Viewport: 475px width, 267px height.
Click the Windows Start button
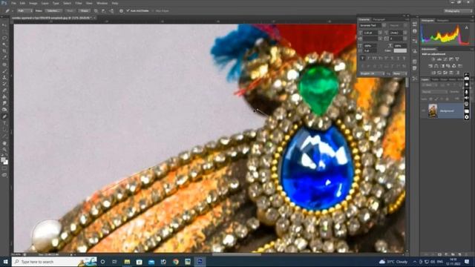pyautogui.click(x=5, y=262)
